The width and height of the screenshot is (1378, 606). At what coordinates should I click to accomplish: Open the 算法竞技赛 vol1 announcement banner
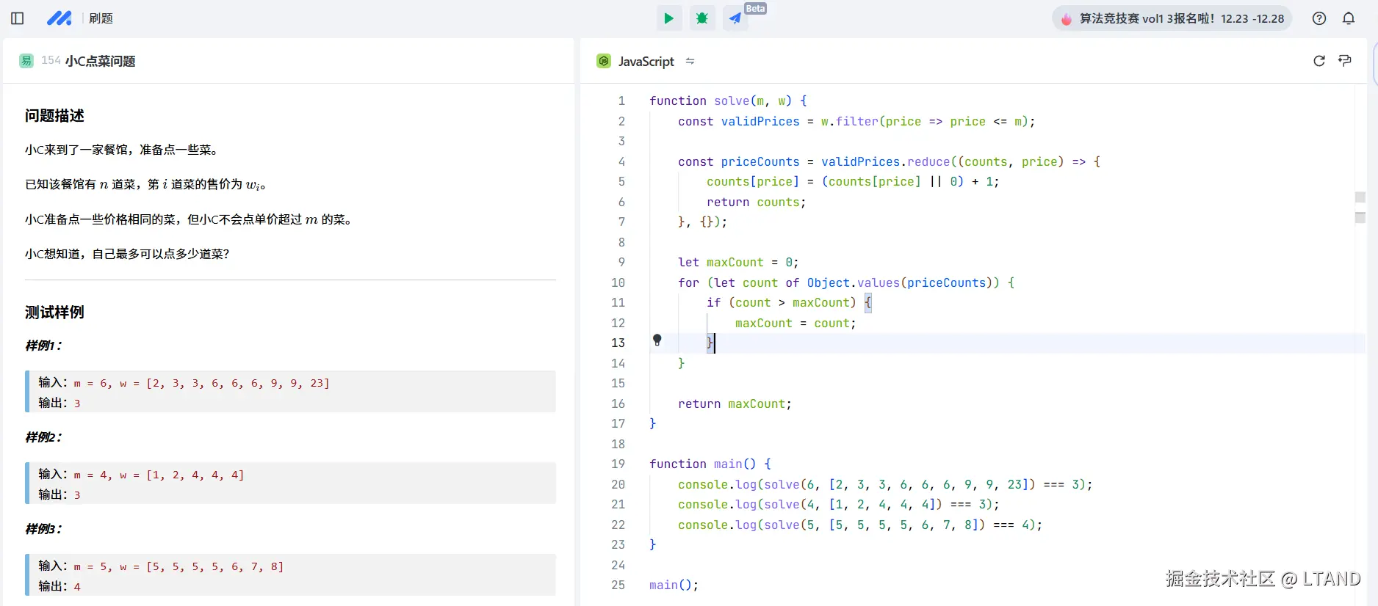point(1172,18)
